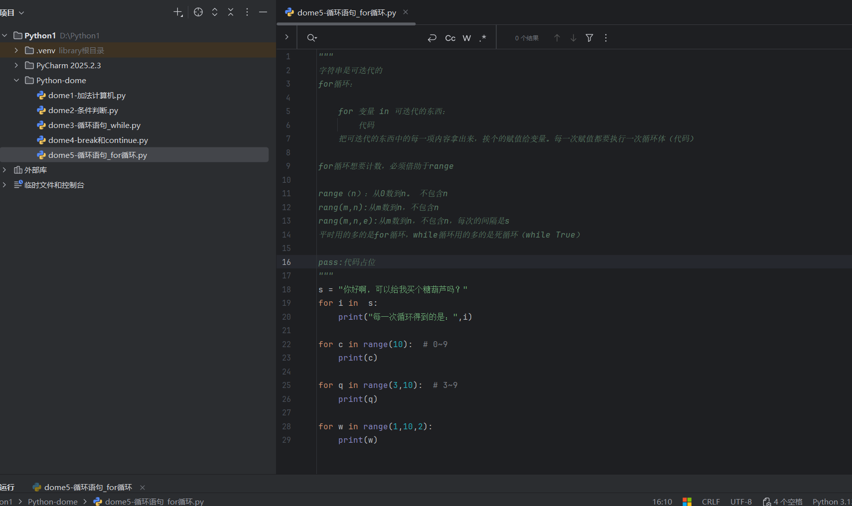Expand the PyCharm 2025.2.3 folder
This screenshot has height=506, width=852.
pos(16,65)
